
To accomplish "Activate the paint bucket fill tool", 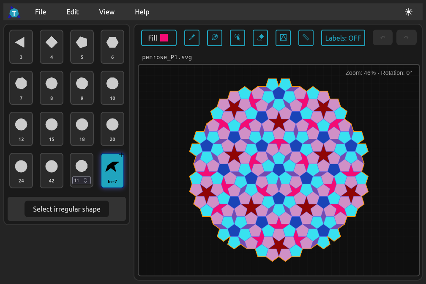I will click(215, 38).
